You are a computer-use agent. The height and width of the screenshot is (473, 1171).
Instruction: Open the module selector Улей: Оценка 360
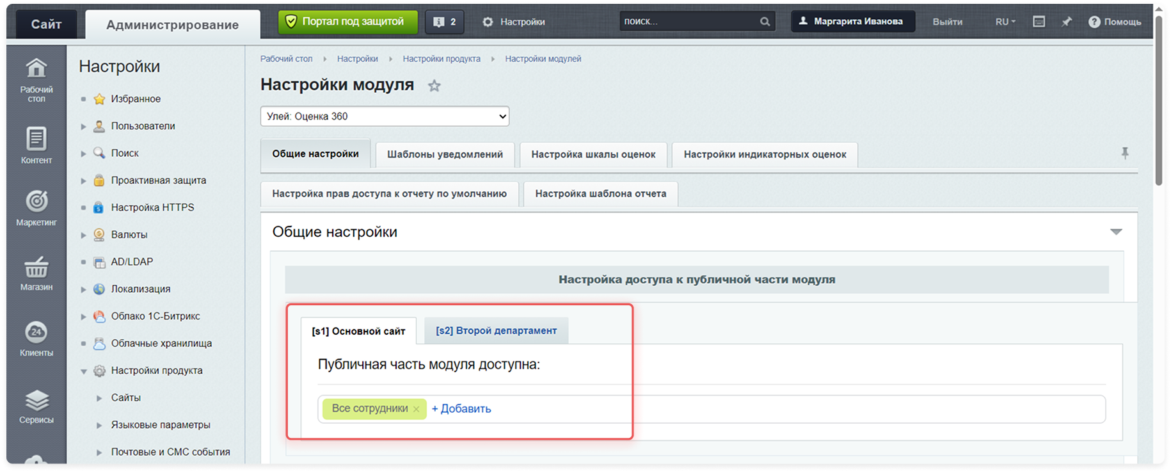click(385, 116)
